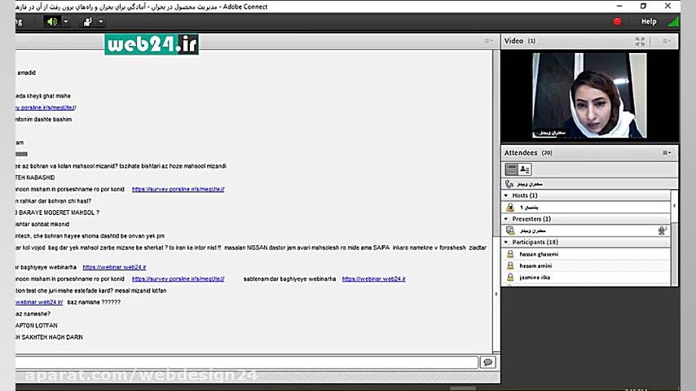696x391 pixels.
Task: Maximize the Video pod full screen
Action: [x=640, y=42]
